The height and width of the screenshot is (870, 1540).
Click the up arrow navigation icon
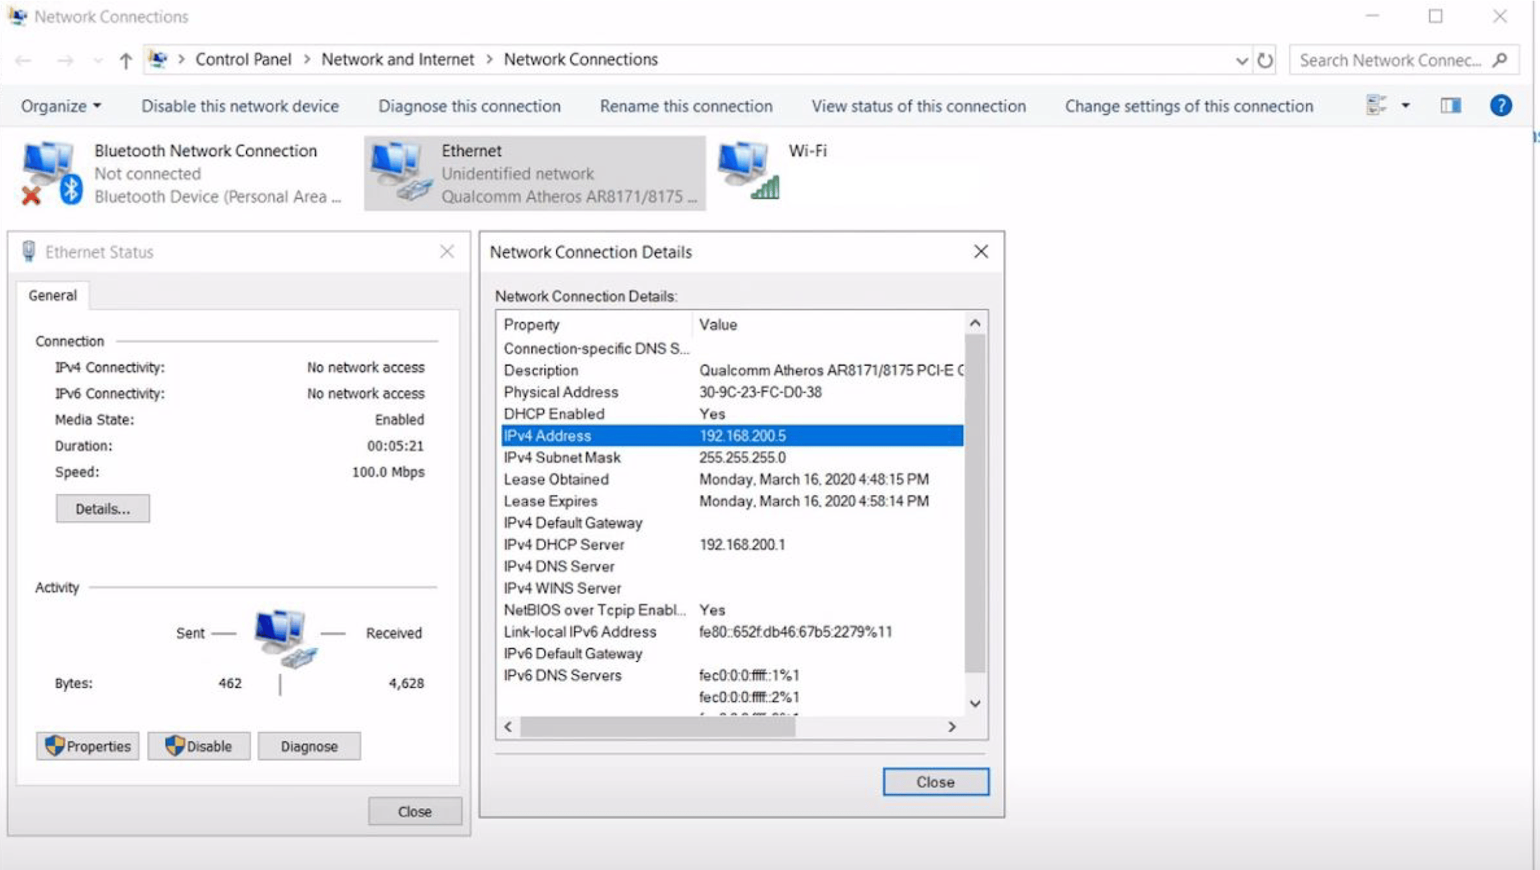click(x=126, y=61)
